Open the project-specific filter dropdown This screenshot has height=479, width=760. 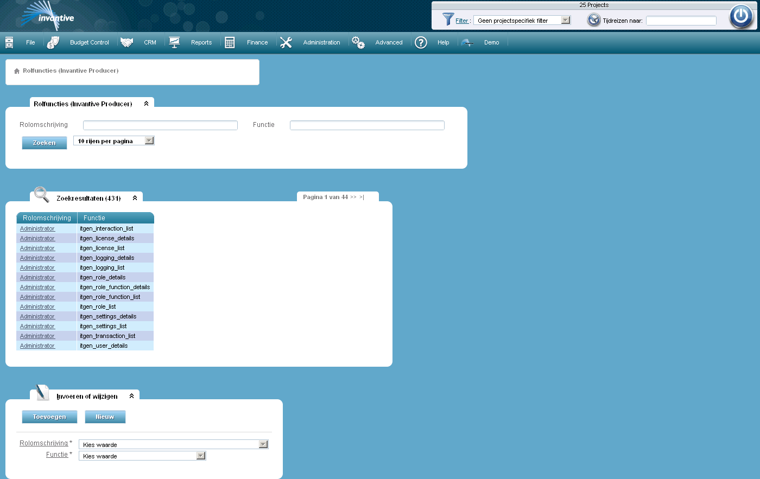[522, 20]
